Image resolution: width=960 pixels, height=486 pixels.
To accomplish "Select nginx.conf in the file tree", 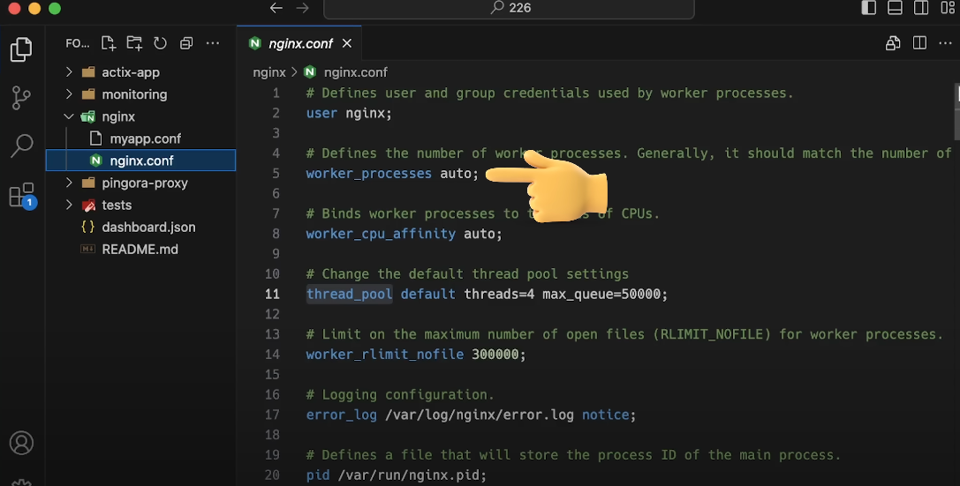I will [x=140, y=161].
